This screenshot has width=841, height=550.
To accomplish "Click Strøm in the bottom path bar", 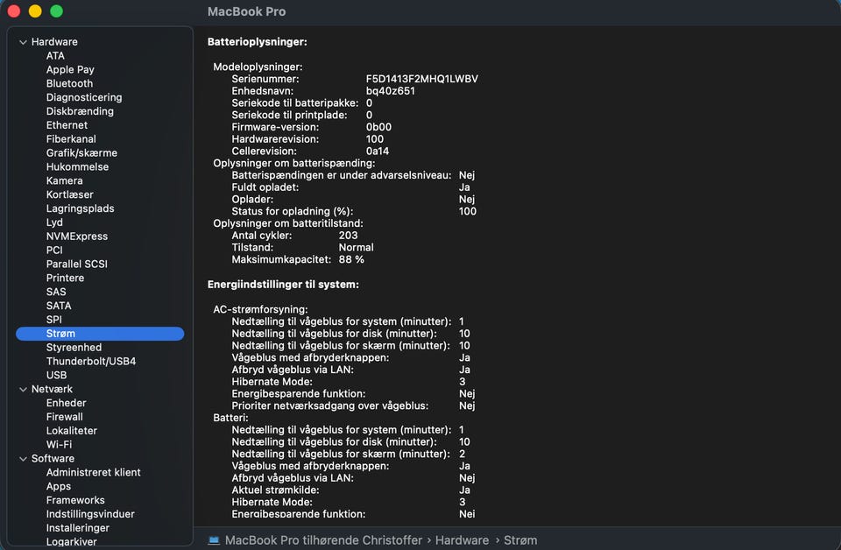I will click(x=520, y=540).
